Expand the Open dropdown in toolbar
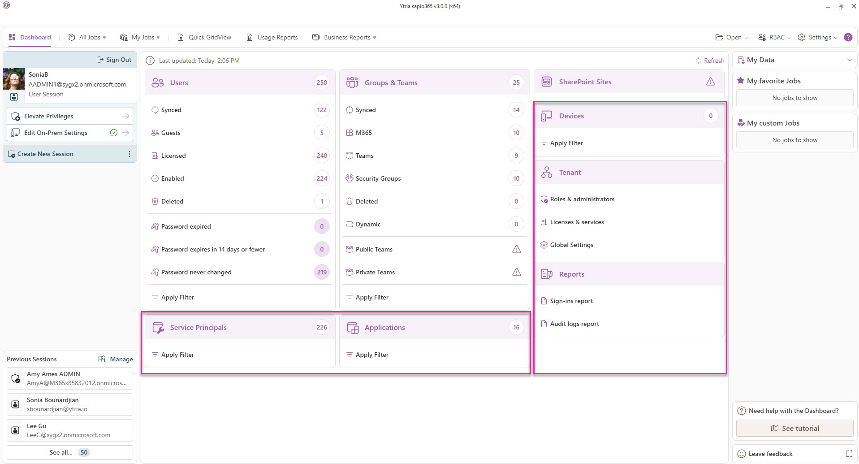 point(731,37)
